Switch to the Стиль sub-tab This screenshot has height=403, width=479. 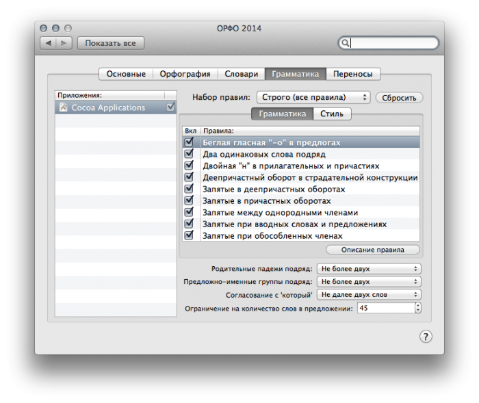332,114
